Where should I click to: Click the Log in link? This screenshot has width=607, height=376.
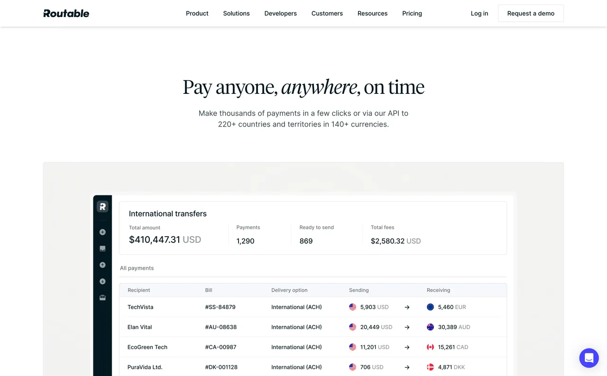click(479, 13)
